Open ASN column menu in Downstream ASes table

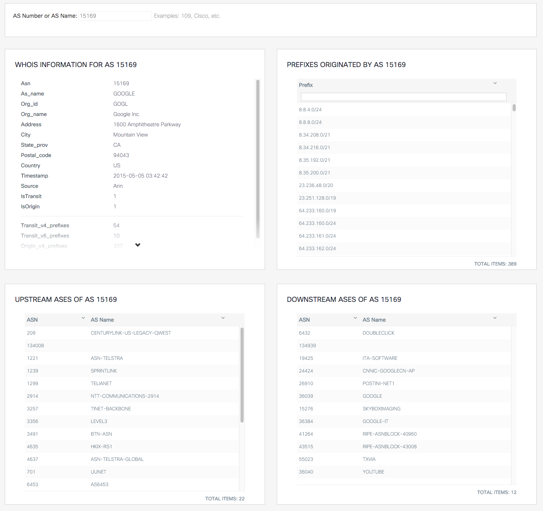click(355, 318)
